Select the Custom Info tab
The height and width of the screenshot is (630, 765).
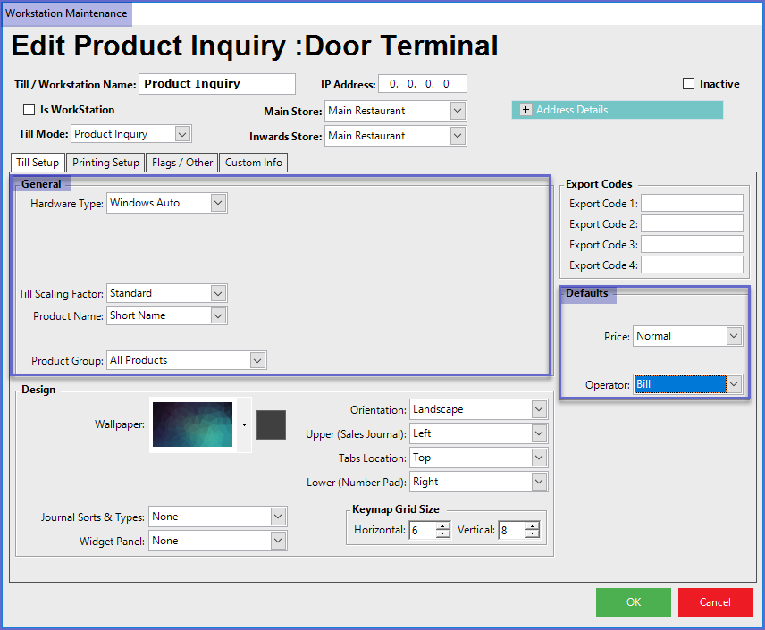click(x=253, y=163)
